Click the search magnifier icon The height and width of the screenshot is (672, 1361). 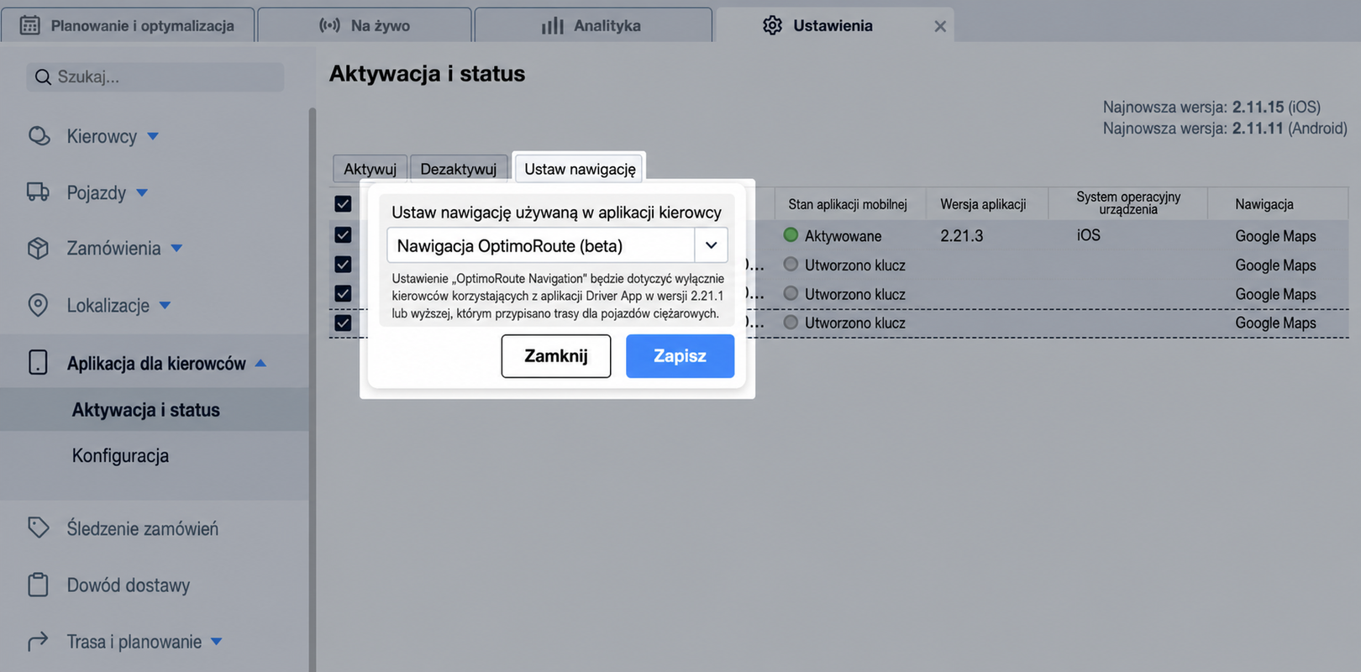[x=43, y=77]
